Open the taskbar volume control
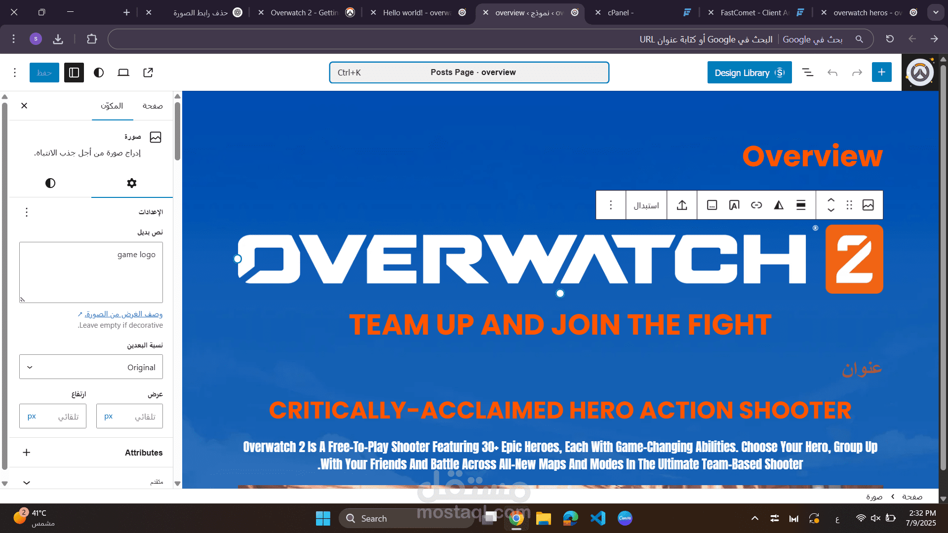Viewport: 948px width, 533px height. click(x=875, y=518)
